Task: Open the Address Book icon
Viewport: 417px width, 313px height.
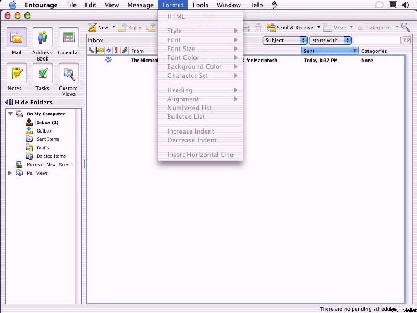Action: pyautogui.click(x=43, y=38)
